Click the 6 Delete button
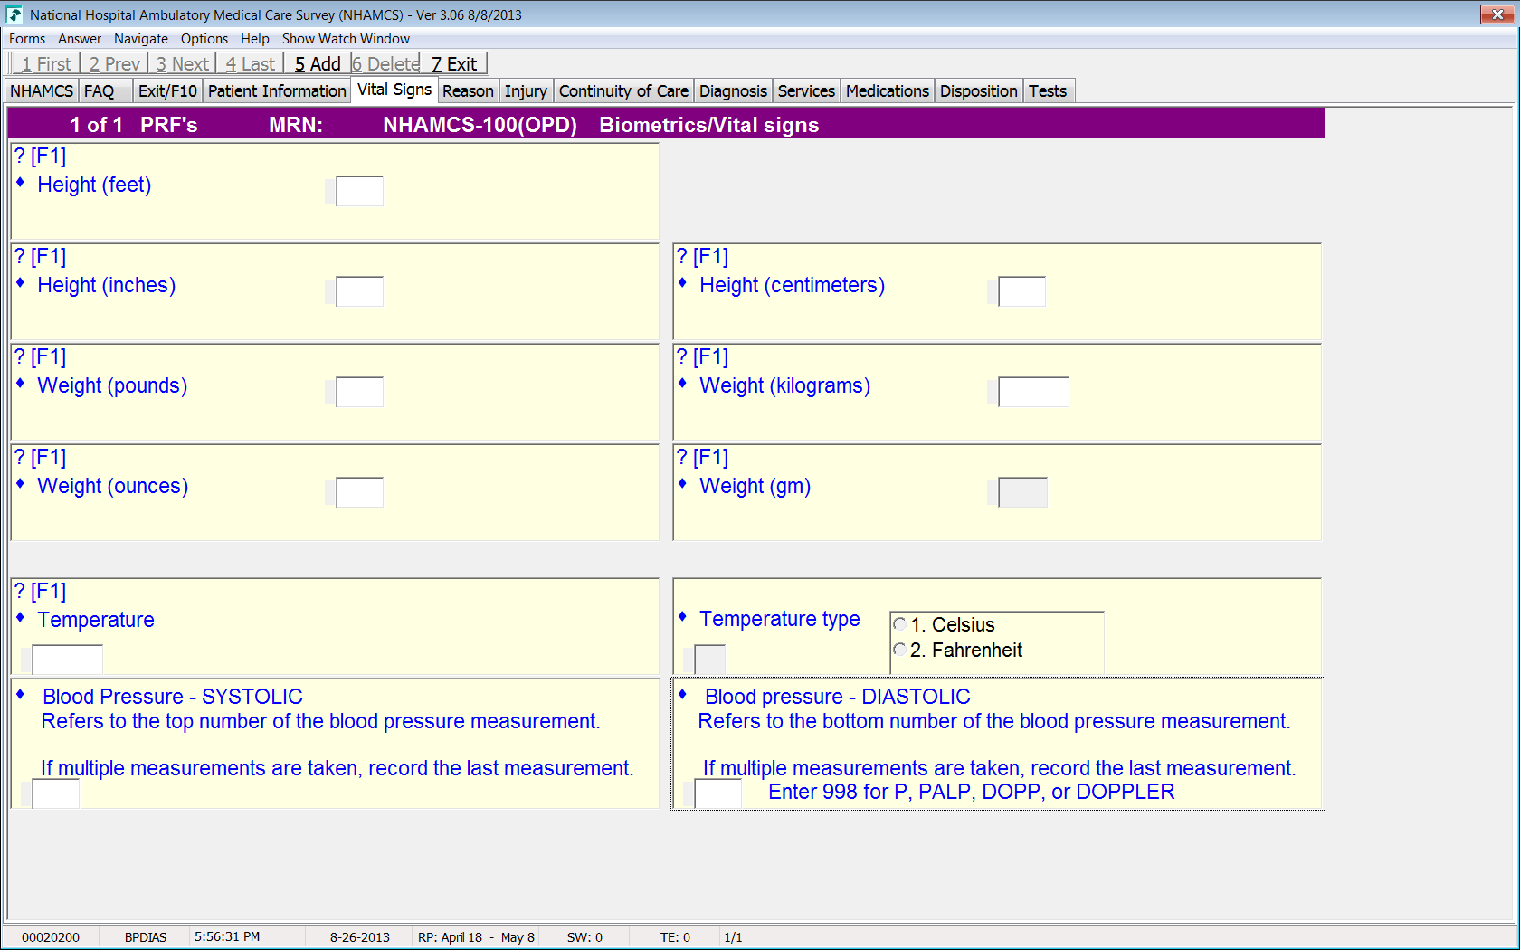Viewport: 1520px width, 950px height. coord(386,63)
